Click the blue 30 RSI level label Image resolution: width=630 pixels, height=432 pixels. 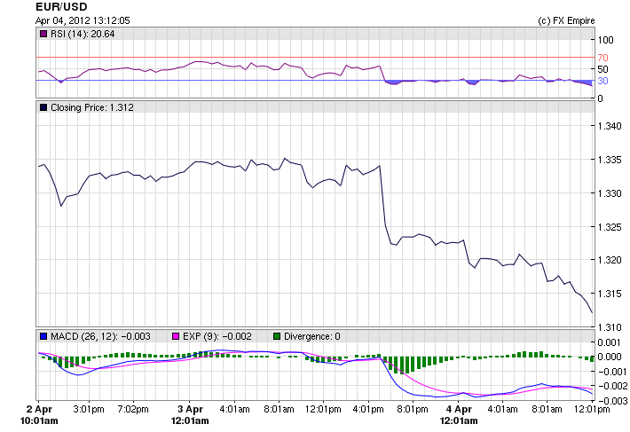click(x=602, y=81)
